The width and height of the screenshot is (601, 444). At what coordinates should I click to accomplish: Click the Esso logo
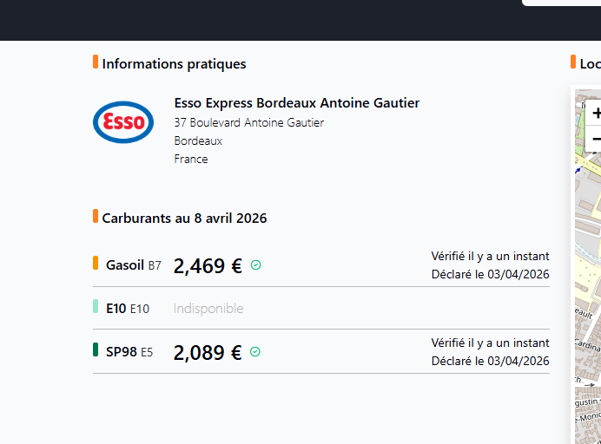click(x=123, y=122)
